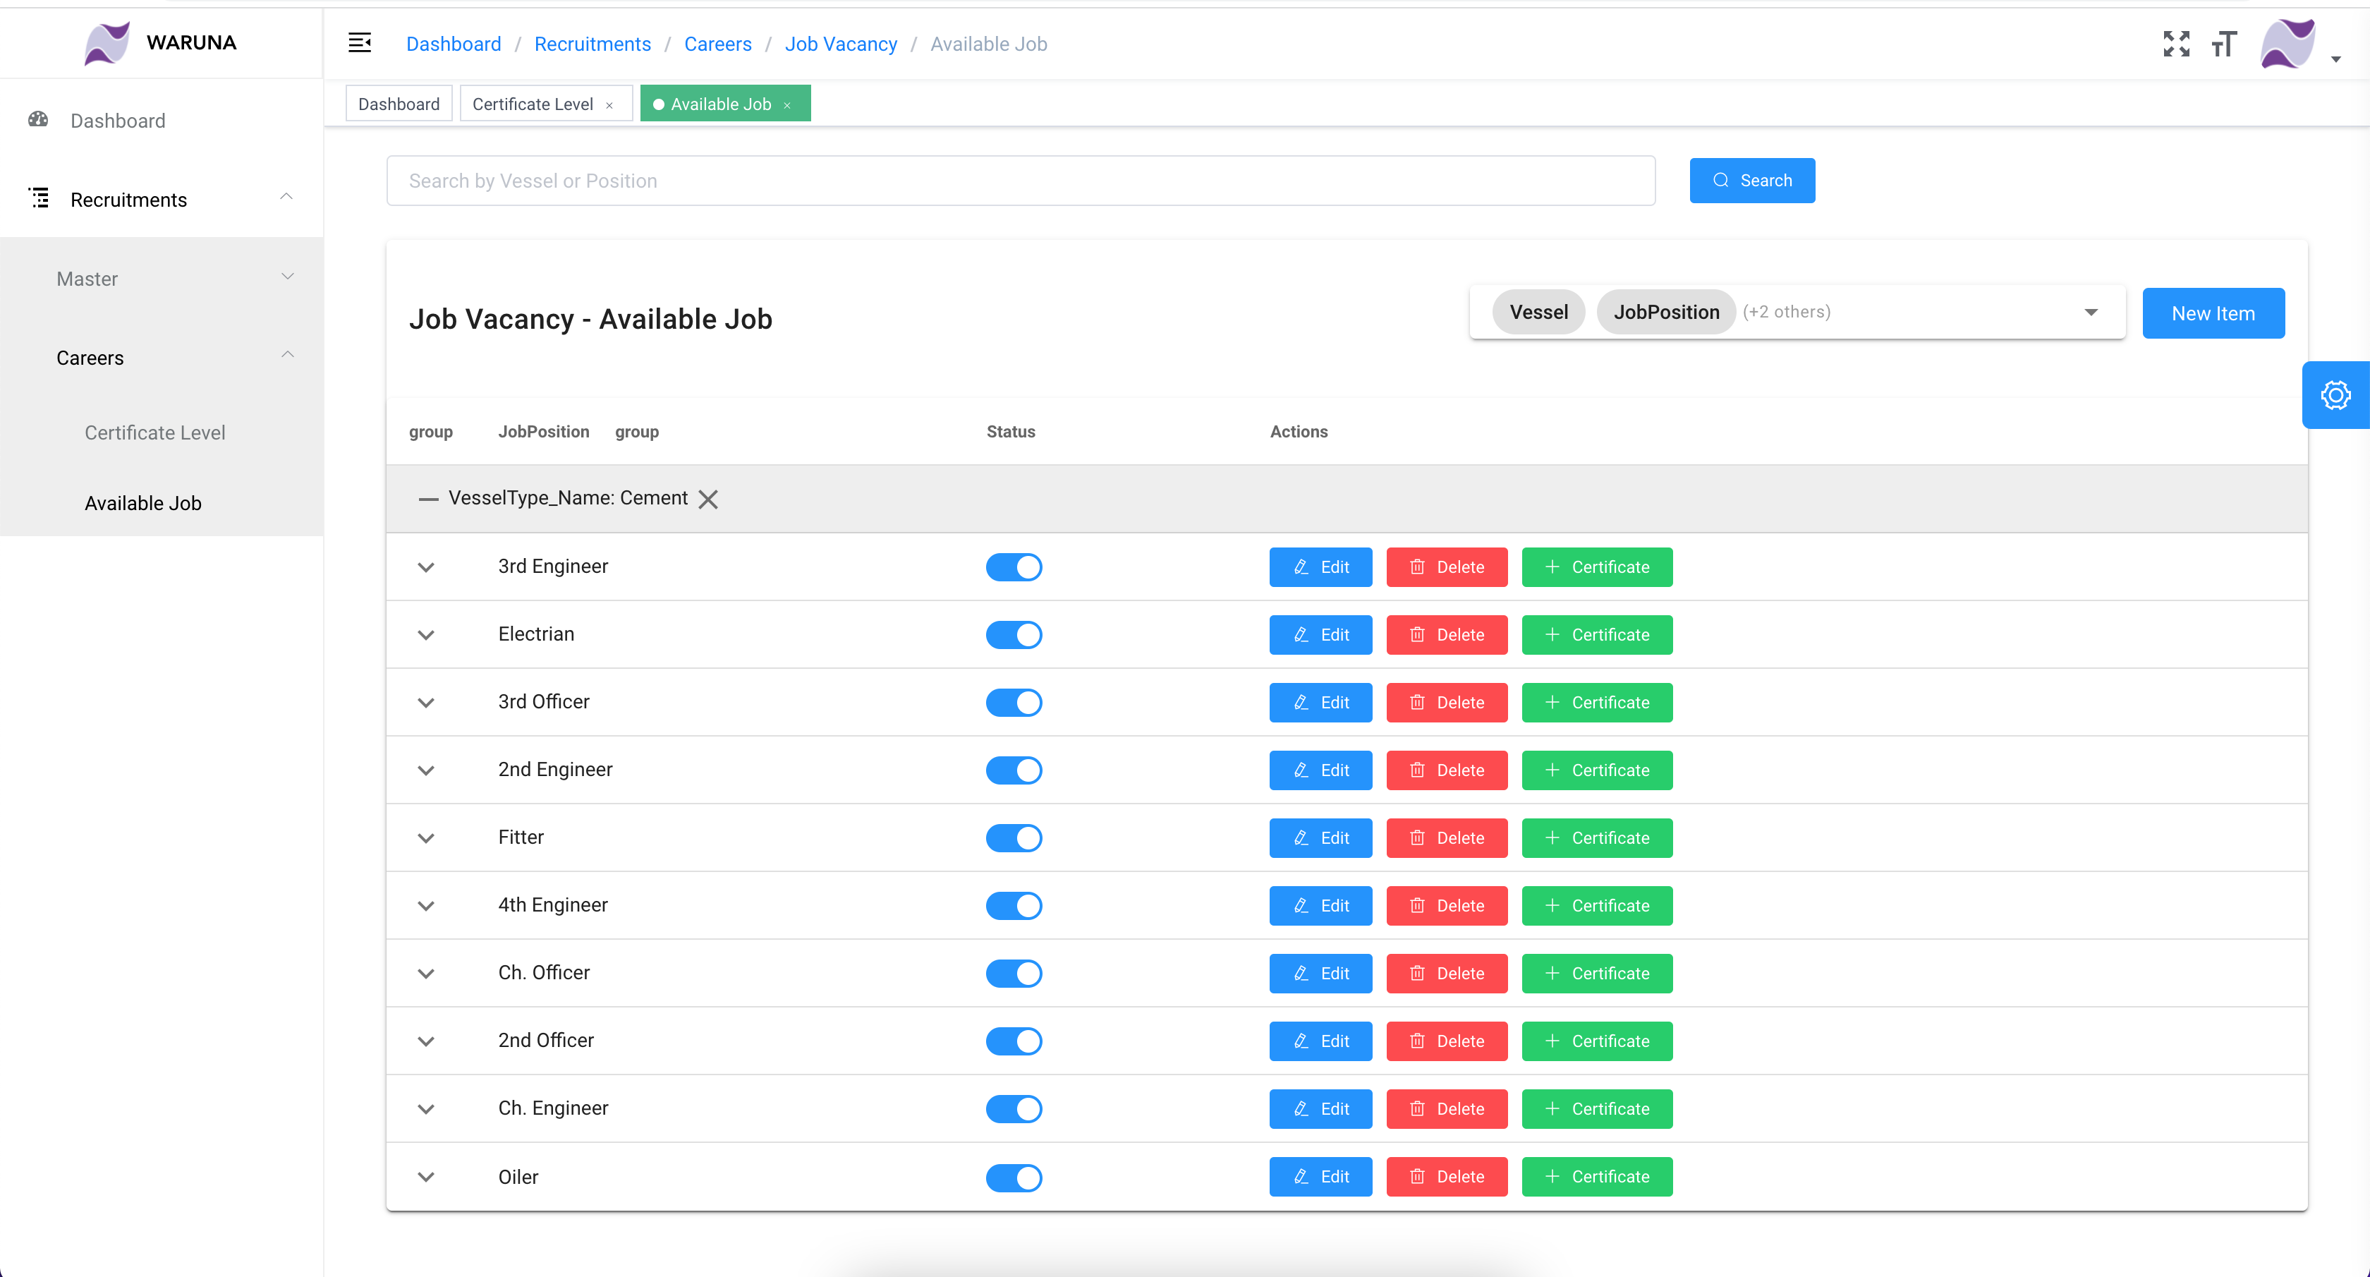Remove the VesselType_Name Cement group

tap(707, 499)
